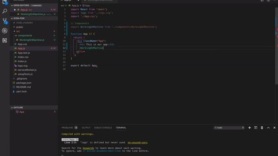The height and width of the screenshot is (156, 278).
Task: Select WorkingOnMachine.js under Open Editors
Action: (33, 14)
